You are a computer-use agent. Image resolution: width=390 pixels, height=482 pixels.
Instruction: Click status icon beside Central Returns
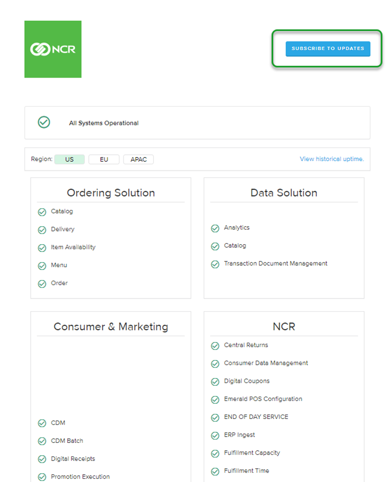click(215, 346)
